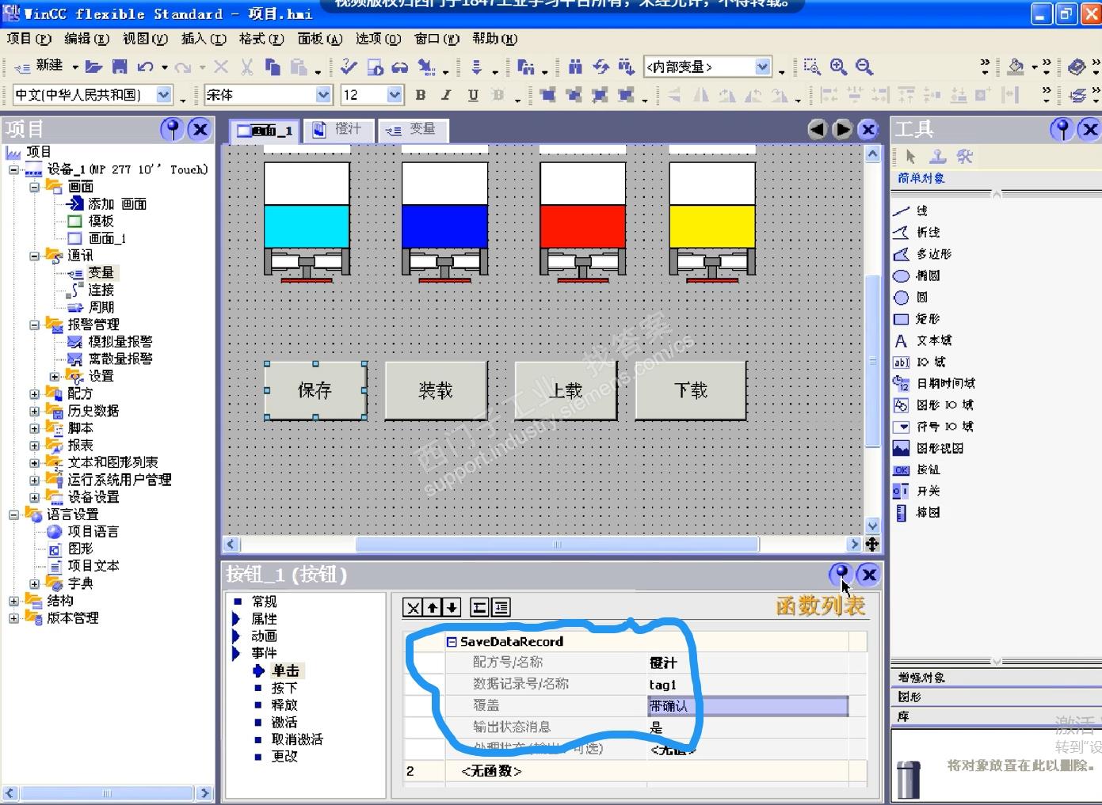
Task: Open the 选项(O) menu
Action: tap(378, 39)
